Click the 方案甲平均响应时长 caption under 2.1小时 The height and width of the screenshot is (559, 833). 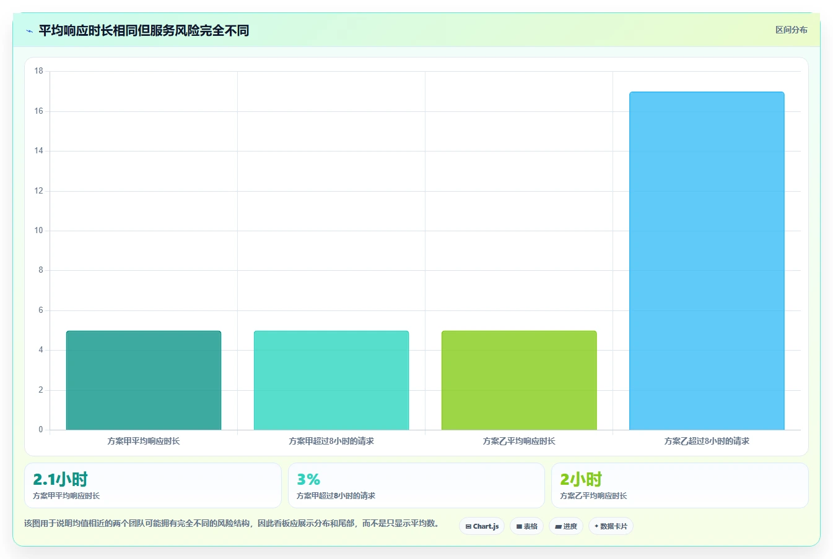pos(66,496)
